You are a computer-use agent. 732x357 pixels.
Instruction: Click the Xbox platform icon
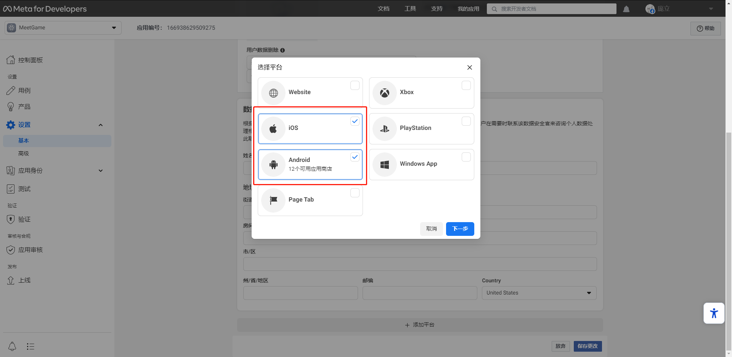click(x=385, y=93)
